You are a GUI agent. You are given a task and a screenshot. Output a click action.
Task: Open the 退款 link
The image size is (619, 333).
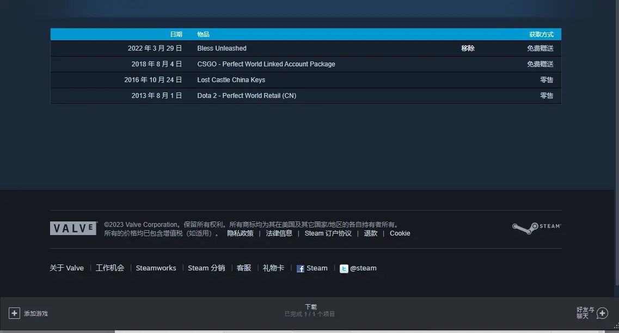click(x=371, y=233)
